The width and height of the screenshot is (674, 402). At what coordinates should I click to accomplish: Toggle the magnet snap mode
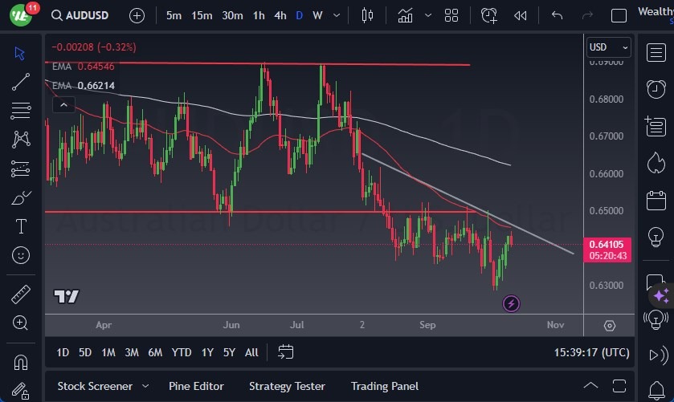(21, 361)
